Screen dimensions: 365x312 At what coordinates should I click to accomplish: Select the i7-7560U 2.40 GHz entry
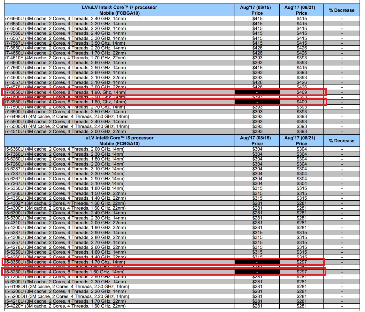coord(66,33)
